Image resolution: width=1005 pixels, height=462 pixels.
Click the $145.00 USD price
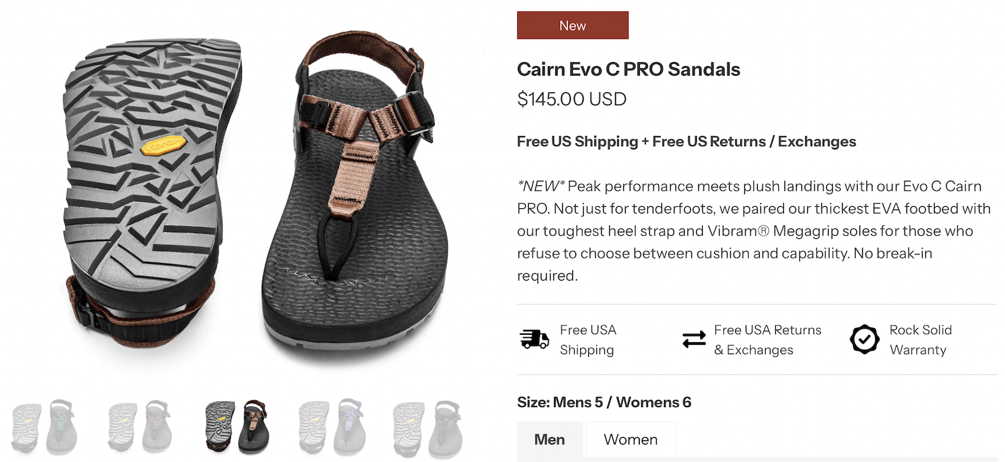(572, 99)
